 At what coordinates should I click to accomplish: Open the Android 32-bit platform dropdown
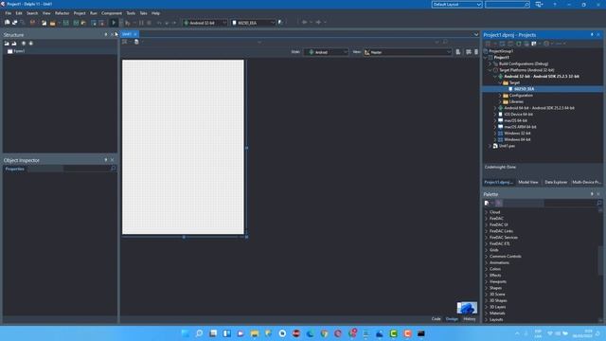pos(205,23)
